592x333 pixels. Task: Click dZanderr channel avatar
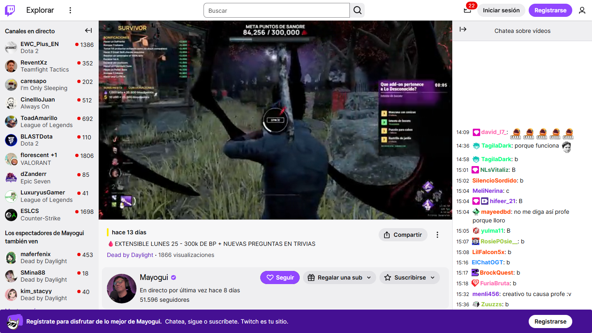(x=11, y=178)
